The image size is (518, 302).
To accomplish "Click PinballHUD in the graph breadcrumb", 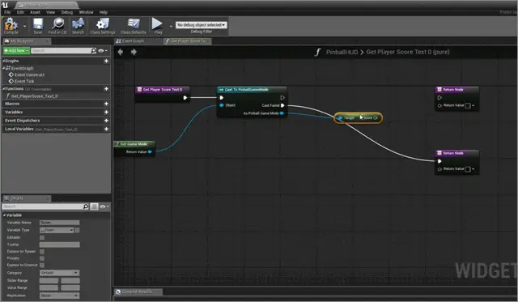I will point(342,52).
